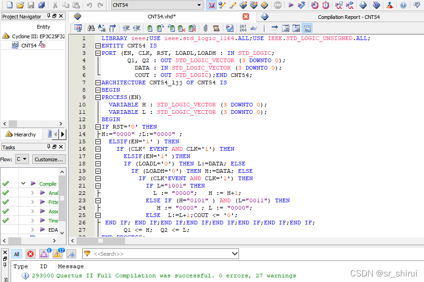The height and width of the screenshot is (282, 424).
Task: Open the message Search dropdown arrow
Action: click(235, 253)
